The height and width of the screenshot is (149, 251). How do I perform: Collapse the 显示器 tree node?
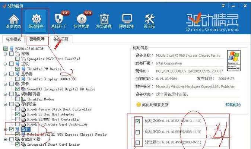5,74
